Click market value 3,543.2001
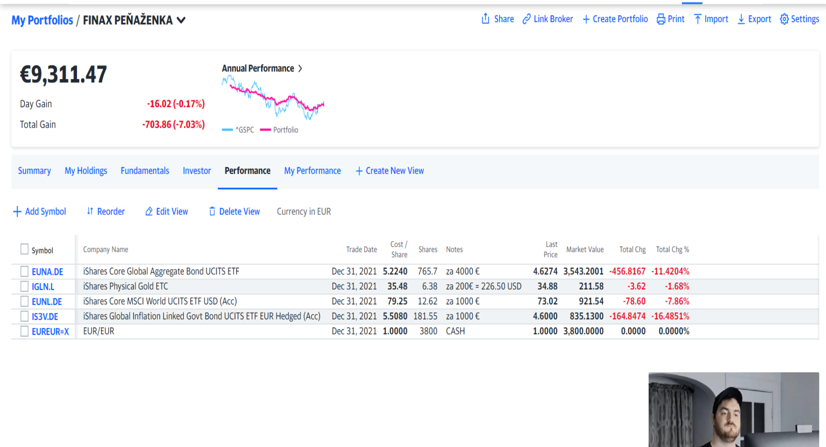Viewport: 826px width, 447px height. [583, 271]
